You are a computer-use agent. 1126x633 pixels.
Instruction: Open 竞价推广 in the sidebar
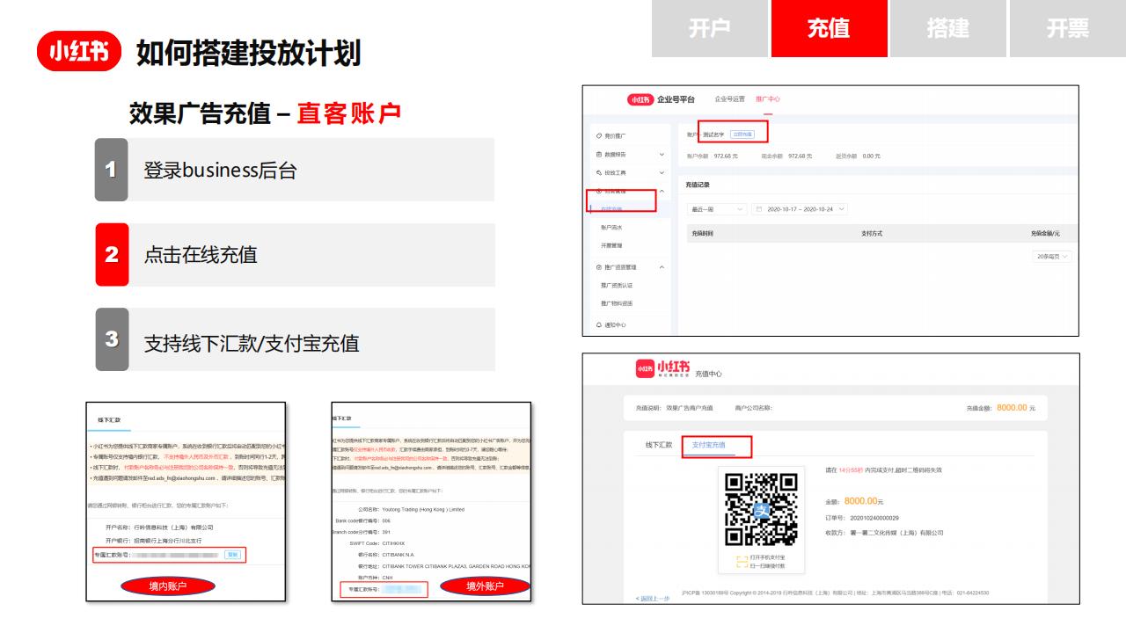point(615,135)
